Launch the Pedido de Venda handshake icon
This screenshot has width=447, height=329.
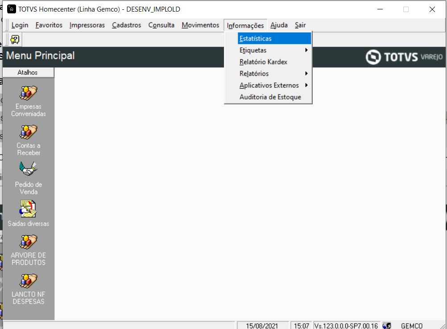click(x=28, y=169)
